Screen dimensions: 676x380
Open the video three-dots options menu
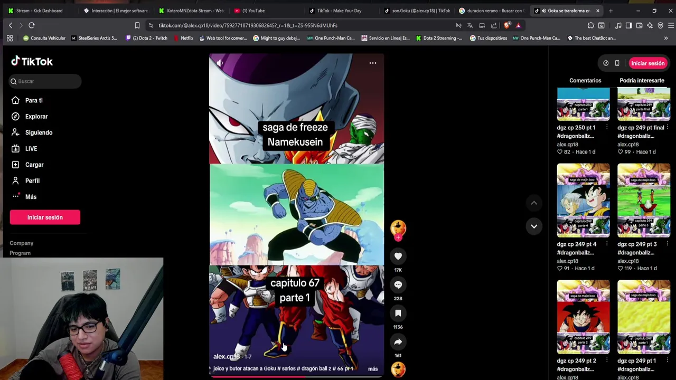(373, 63)
